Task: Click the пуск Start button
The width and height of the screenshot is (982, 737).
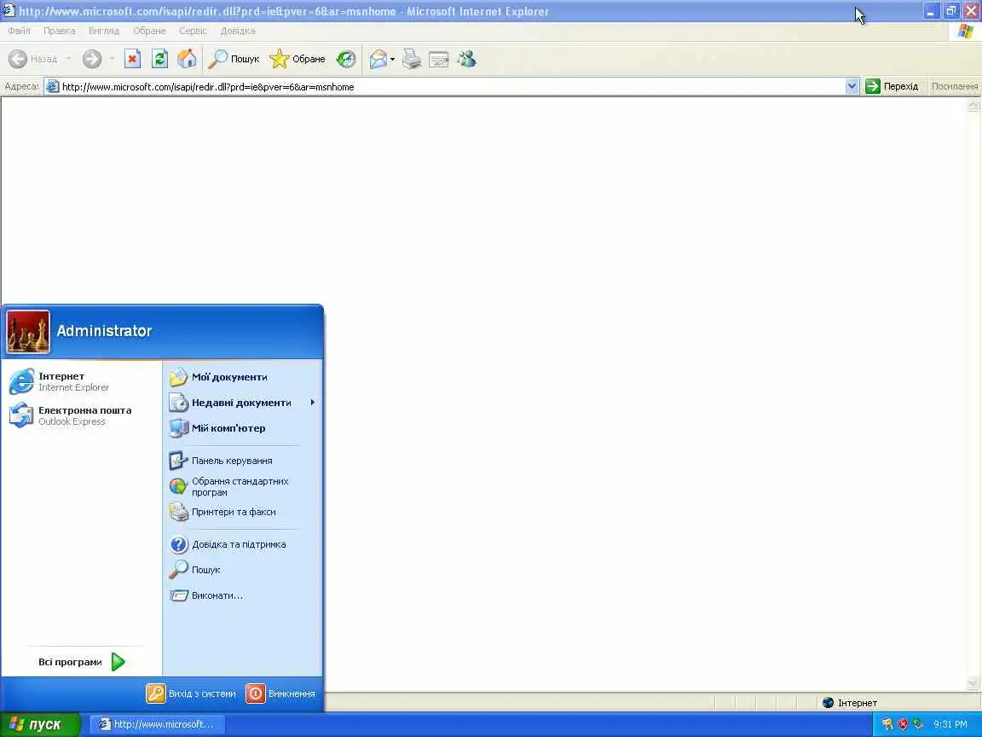Action: point(39,724)
